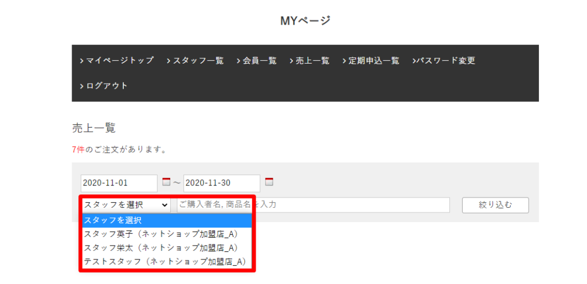The height and width of the screenshot is (284, 587).
Task: Open パスワード変更 navigation link
Action: click(444, 61)
